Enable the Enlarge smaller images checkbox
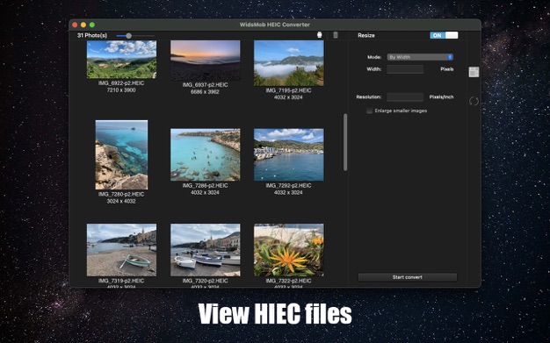550x343 pixels. 369,111
